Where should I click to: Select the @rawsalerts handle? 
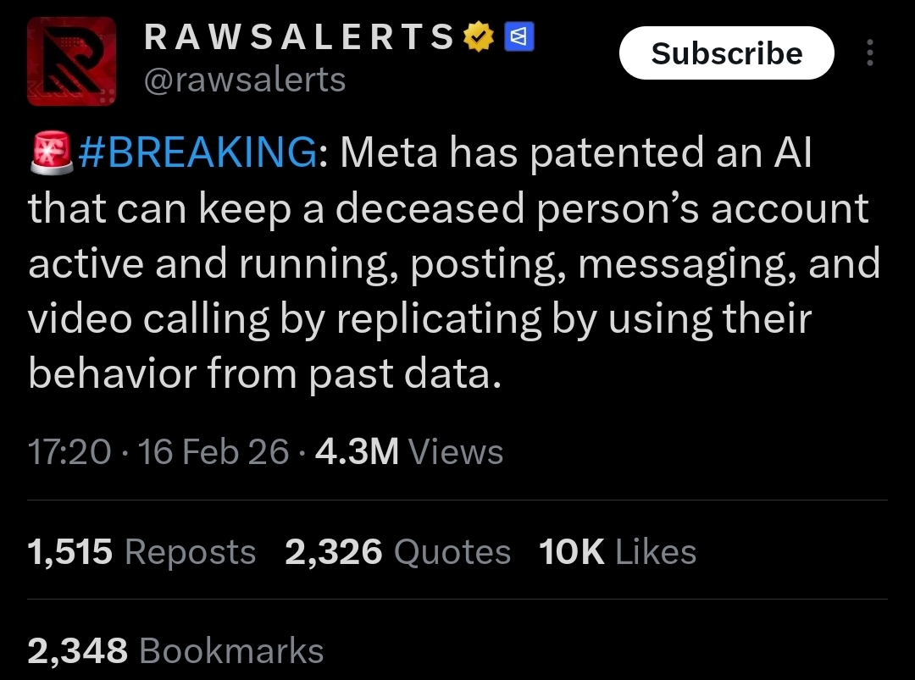pos(246,80)
